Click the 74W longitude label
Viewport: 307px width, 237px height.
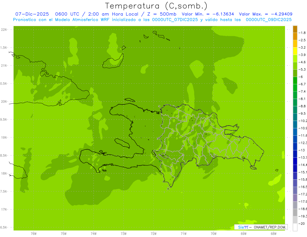coord(93,233)
